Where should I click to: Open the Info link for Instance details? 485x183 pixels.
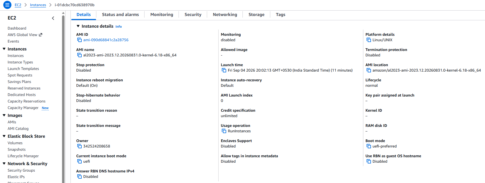pyautogui.click(x=119, y=27)
